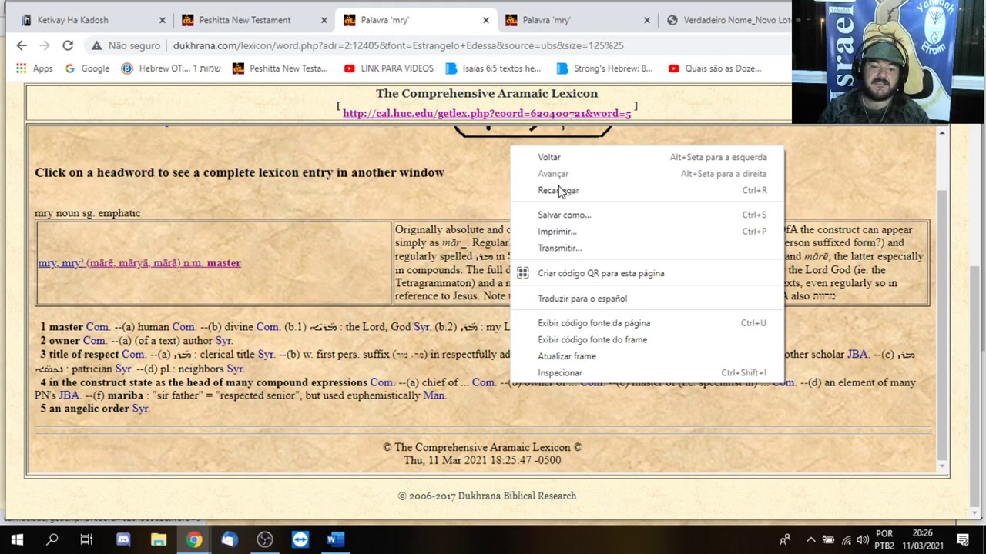Screen dimensions: 986x554
Task: Click the volume speaker icon in system tray
Action: [863, 539]
